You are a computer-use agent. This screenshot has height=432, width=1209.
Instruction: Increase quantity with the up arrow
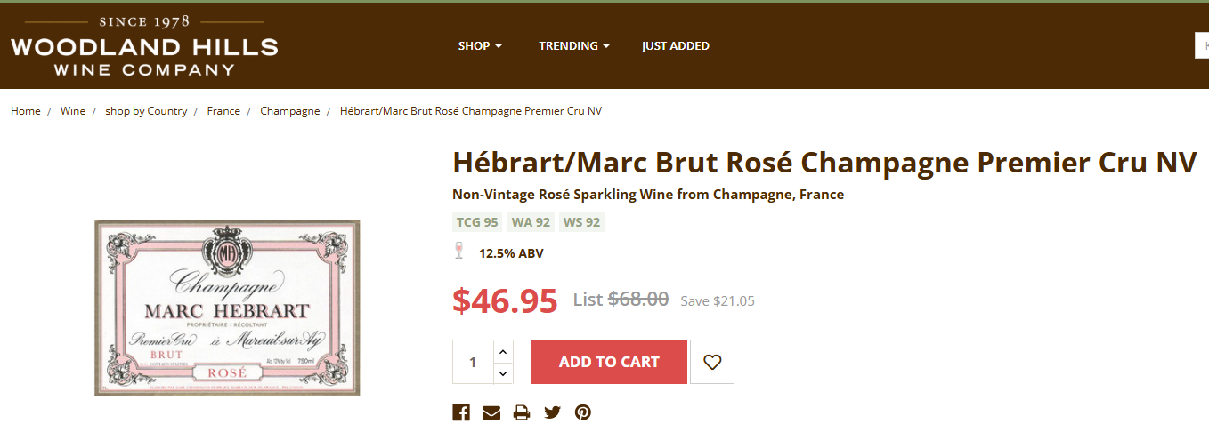tap(503, 351)
